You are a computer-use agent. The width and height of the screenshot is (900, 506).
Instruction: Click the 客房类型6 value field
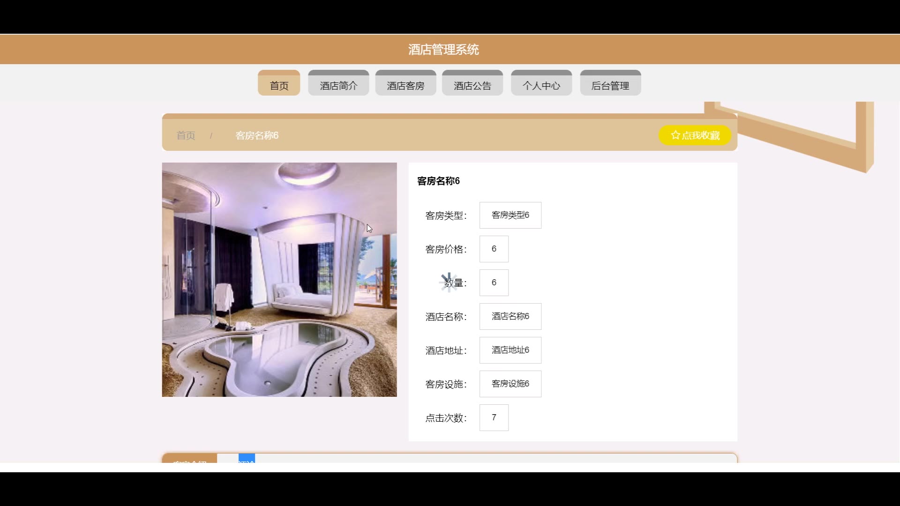(510, 216)
